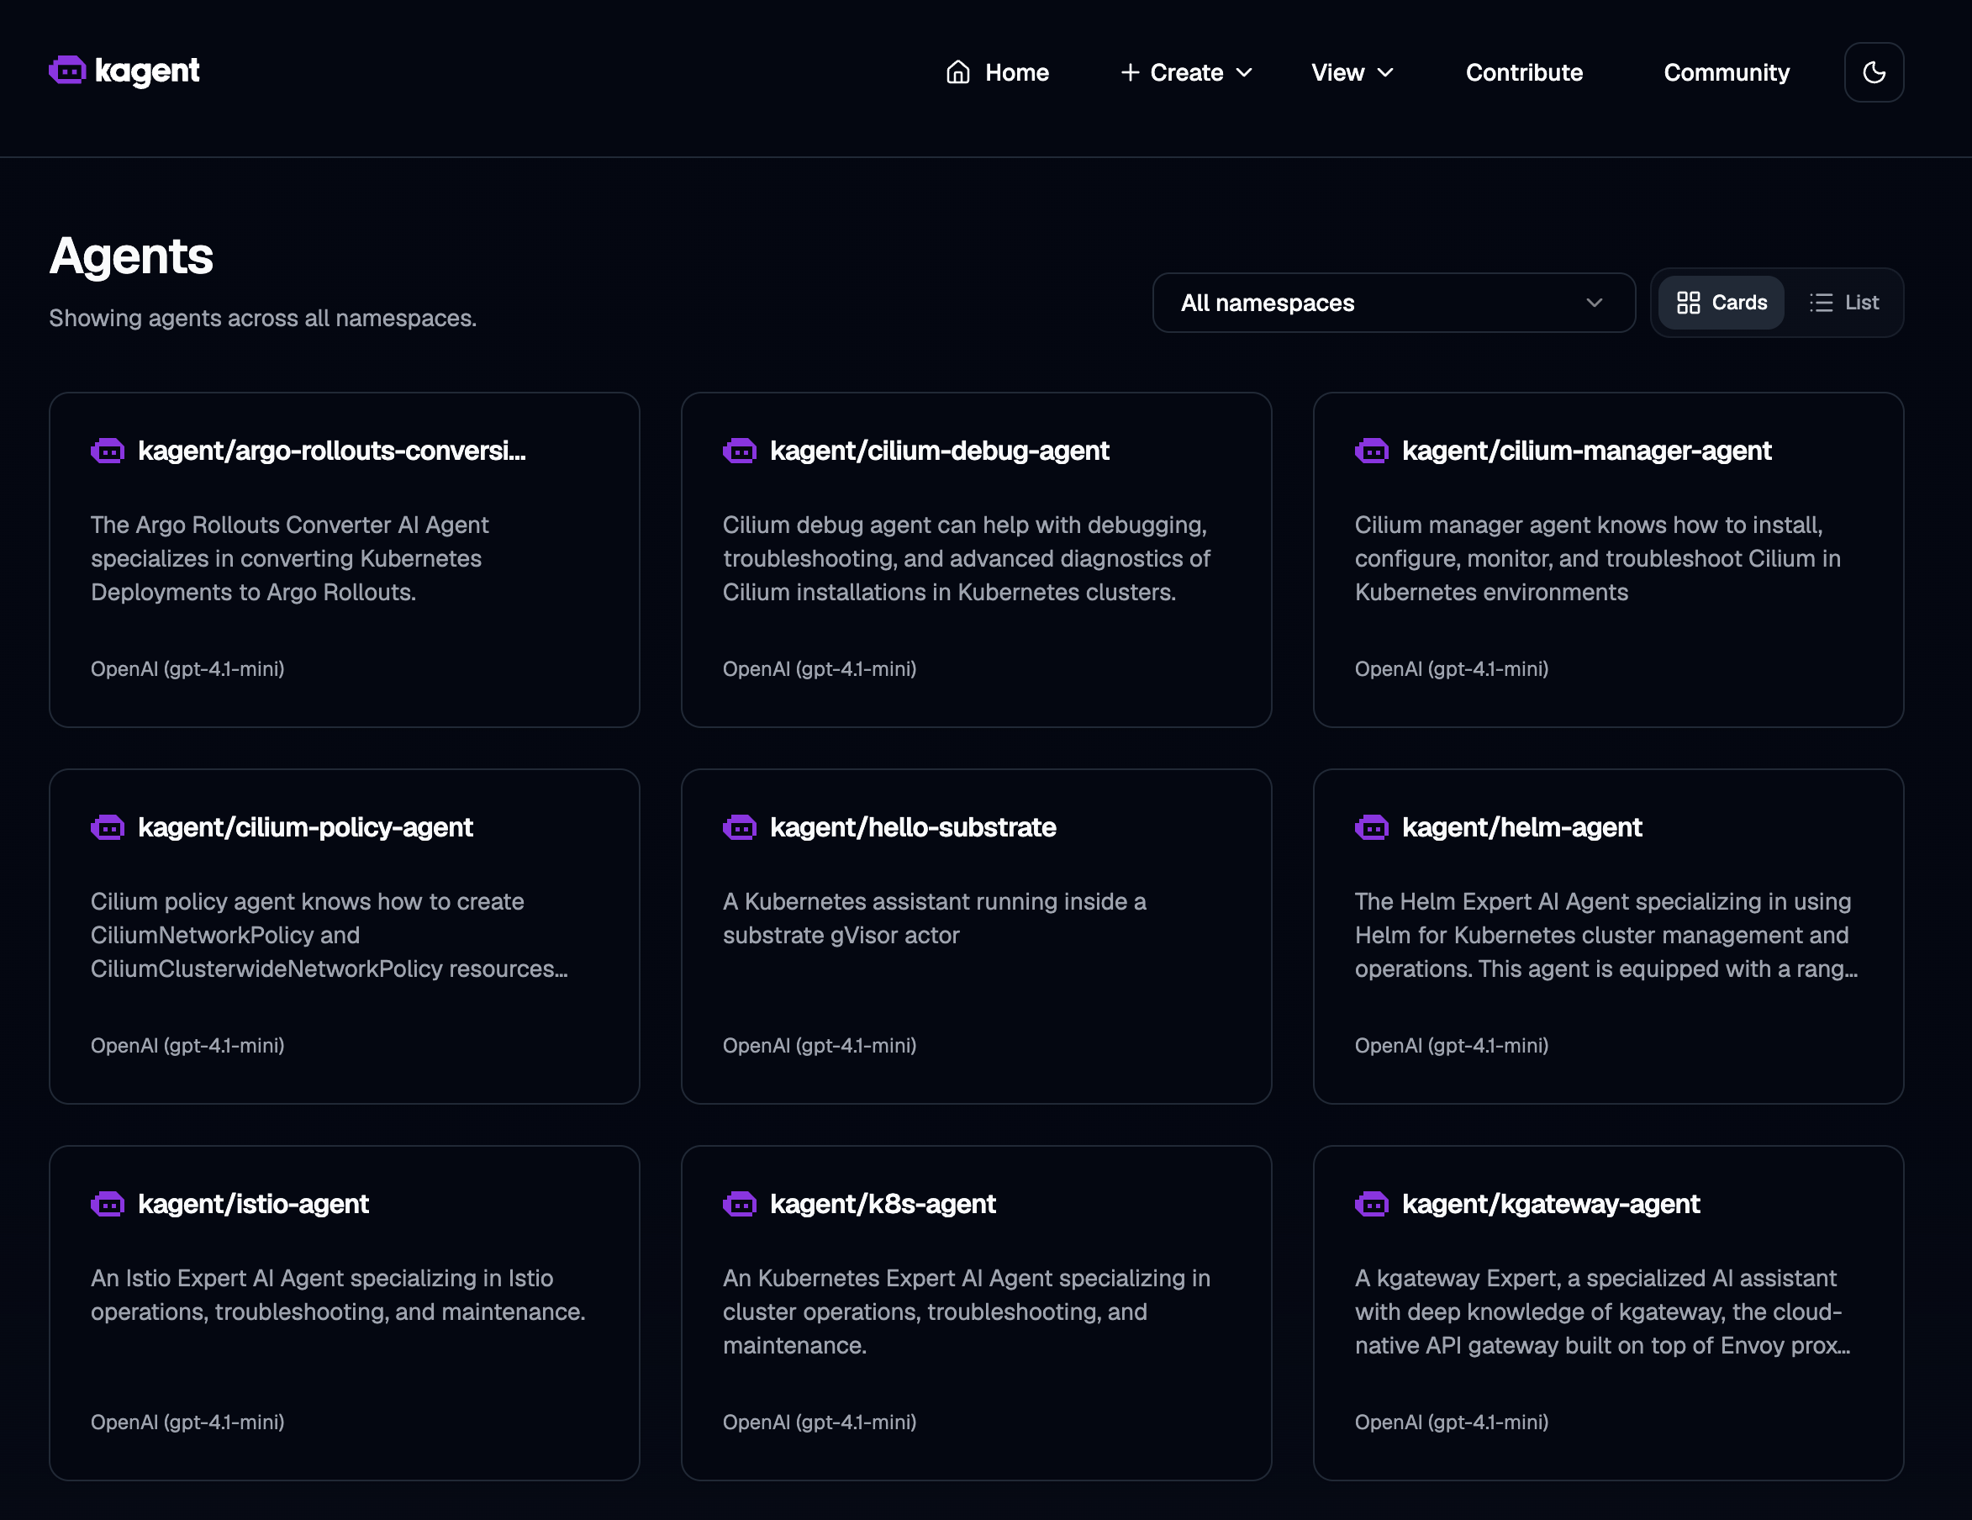Viewport: 1972px width, 1520px height.
Task: Click the Cilium manager agent description
Action: pos(1597,558)
